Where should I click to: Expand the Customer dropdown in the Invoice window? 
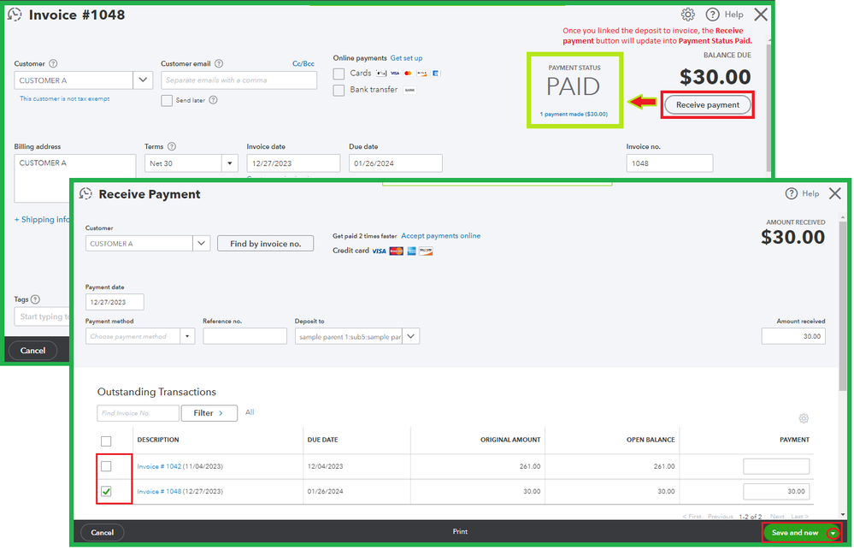click(143, 80)
